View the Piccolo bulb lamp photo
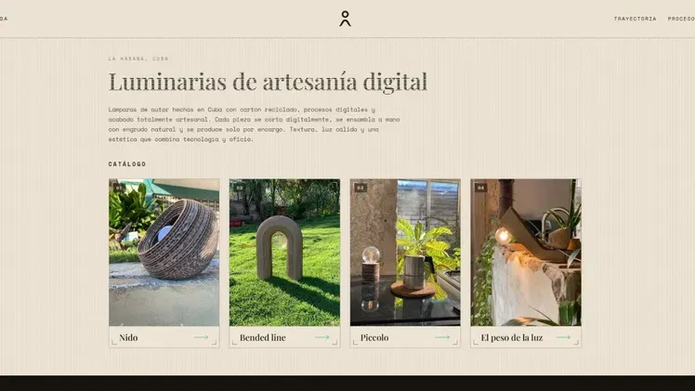This screenshot has height=391, width=695. coord(405,253)
